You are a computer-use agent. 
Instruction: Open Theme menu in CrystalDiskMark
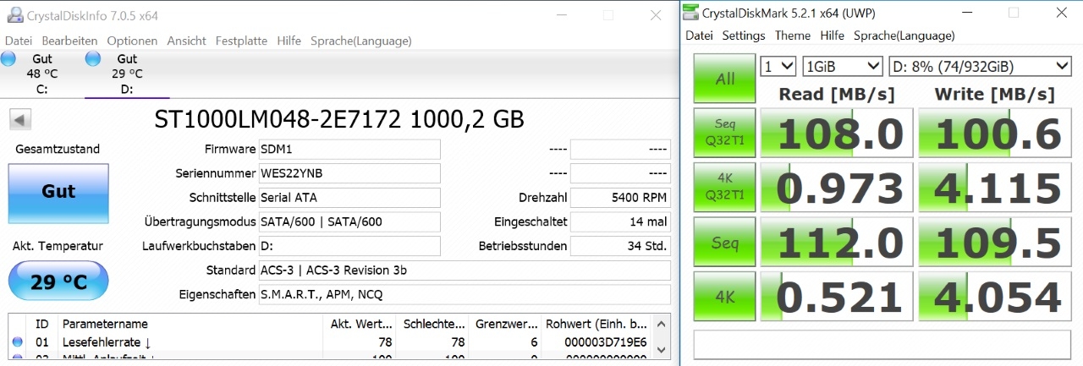pos(793,36)
